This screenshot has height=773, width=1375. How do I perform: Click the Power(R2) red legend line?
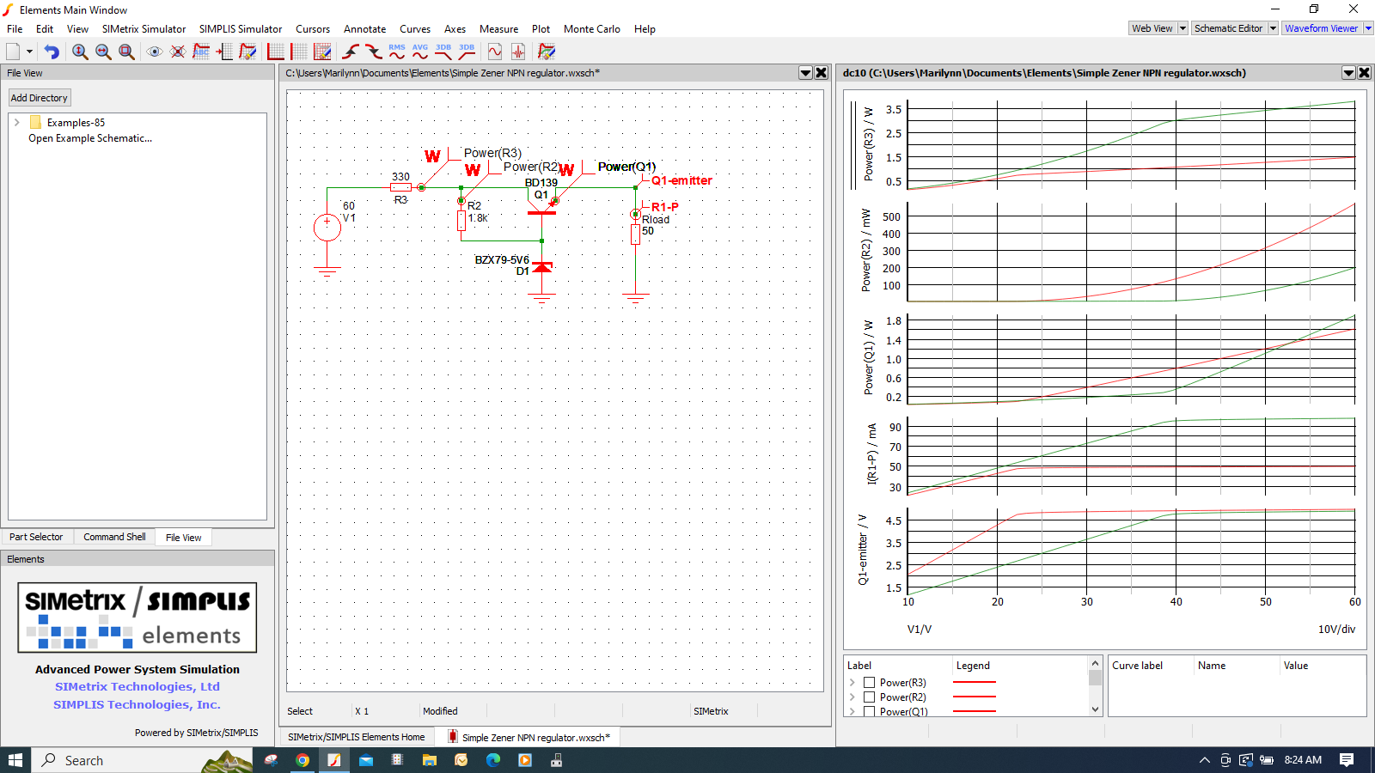[x=975, y=697]
